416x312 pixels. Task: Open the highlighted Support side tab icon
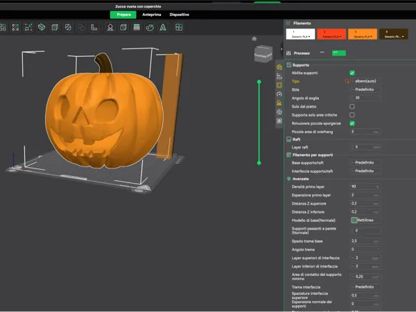(279, 85)
